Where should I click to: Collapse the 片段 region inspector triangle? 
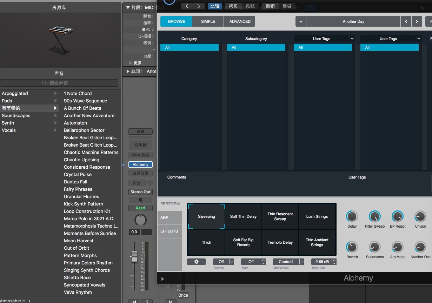(127, 8)
